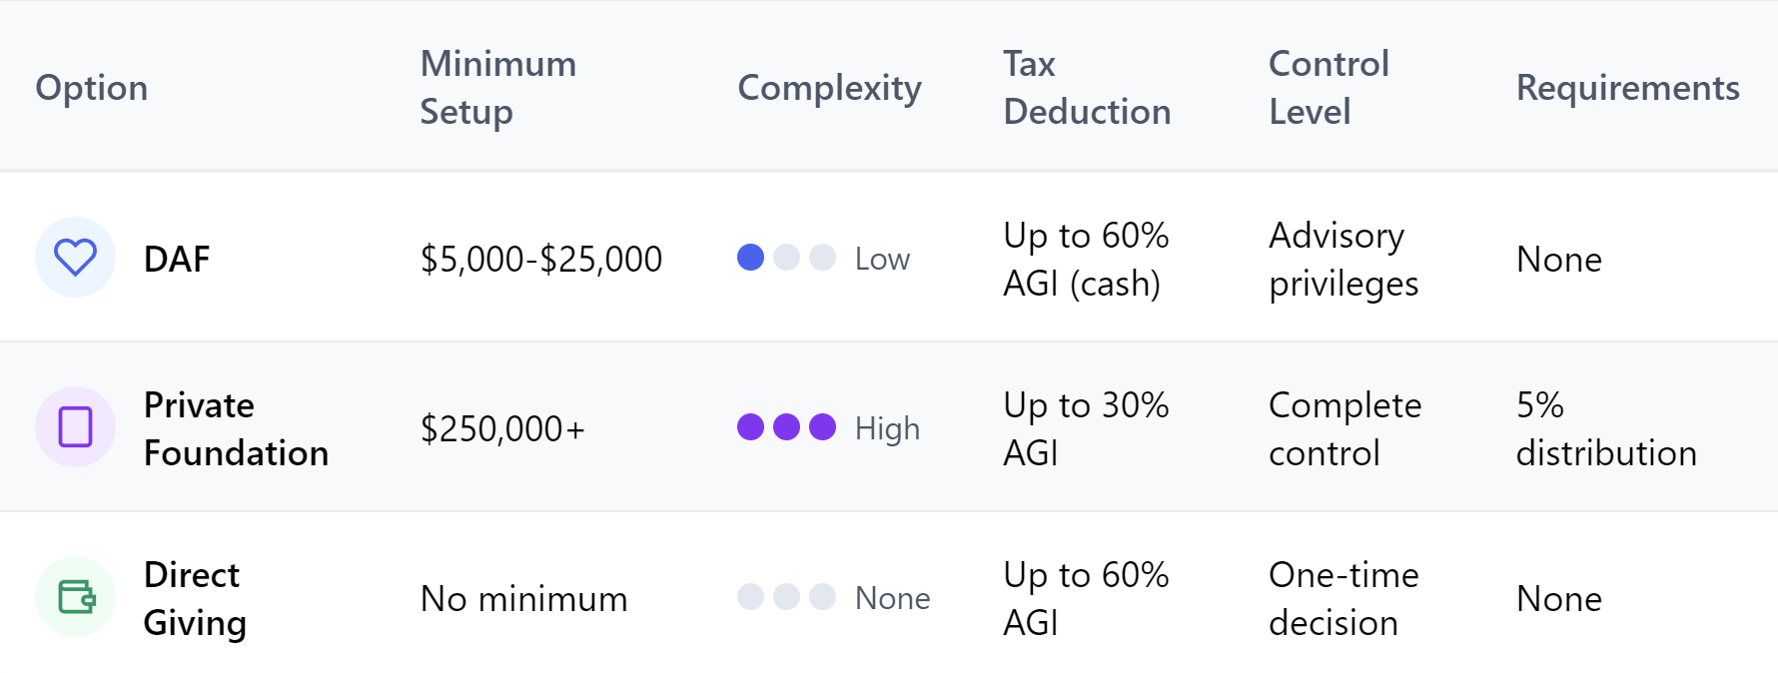The image size is (1778, 673).
Task: Select the Direct Giving option name
Action: point(195,599)
